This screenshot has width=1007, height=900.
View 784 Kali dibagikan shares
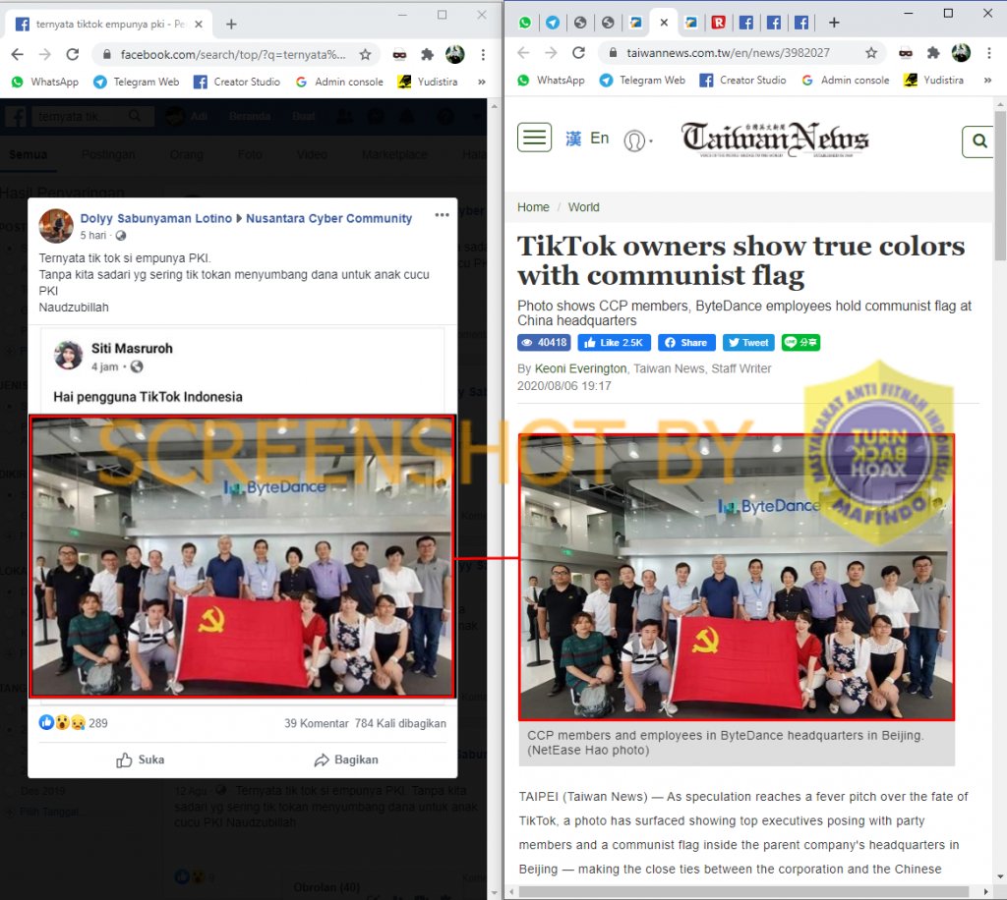[400, 723]
